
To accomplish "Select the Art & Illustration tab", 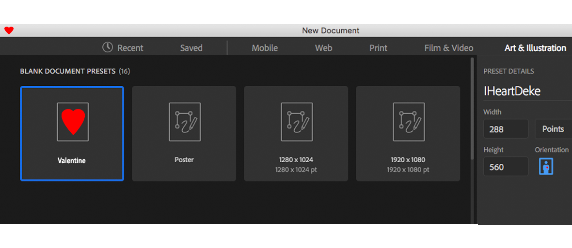I will [535, 48].
